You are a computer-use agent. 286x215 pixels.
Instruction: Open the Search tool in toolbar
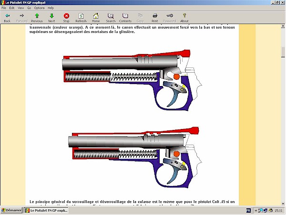pos(111,18)
